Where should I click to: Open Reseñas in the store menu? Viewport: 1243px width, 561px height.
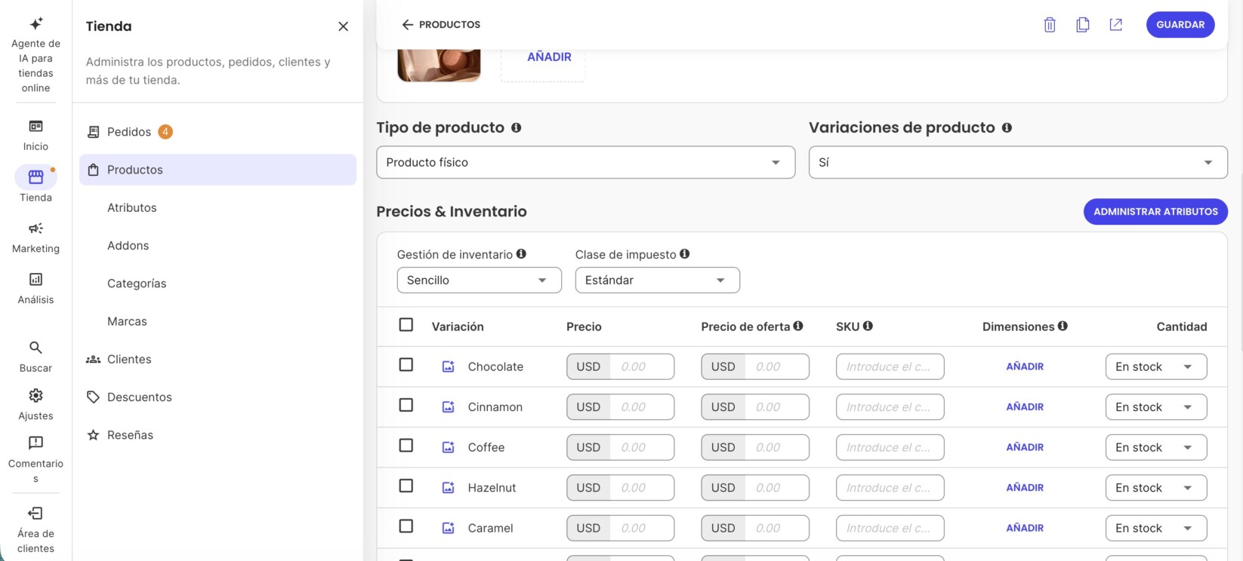click(x=217, y=435)
